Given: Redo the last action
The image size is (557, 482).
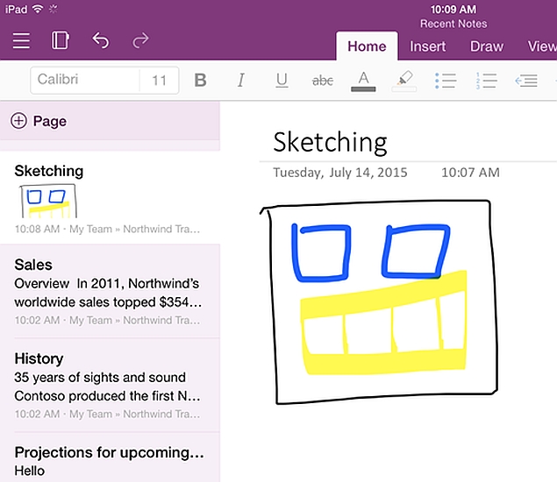Looking at the screenshot, I should click(140, 40).
